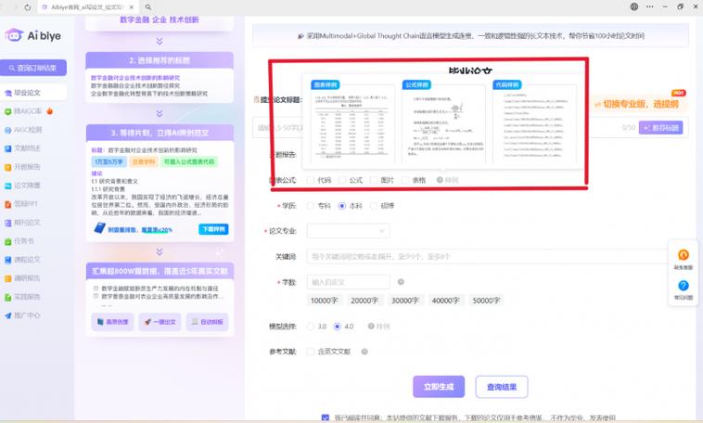703x423 pixels.
Task: Click the 自动排版 button
Action: coord(207,322)
